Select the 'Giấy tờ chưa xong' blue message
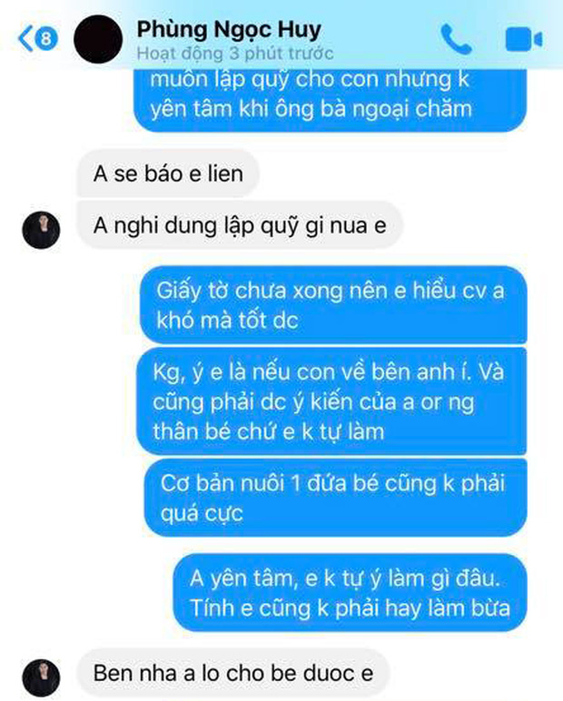Image resolution: width=563 pixels, height=701 pixels. tap(333, 305)
